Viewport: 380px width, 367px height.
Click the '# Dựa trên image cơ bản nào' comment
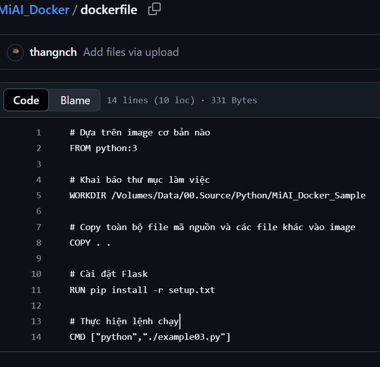[140, 132]
